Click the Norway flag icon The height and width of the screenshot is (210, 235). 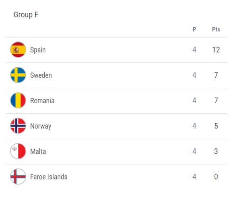pyautogui.click(x=18, y=126)
